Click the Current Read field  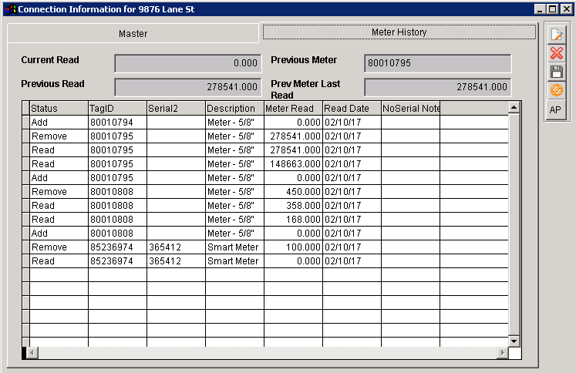point(188,63)
